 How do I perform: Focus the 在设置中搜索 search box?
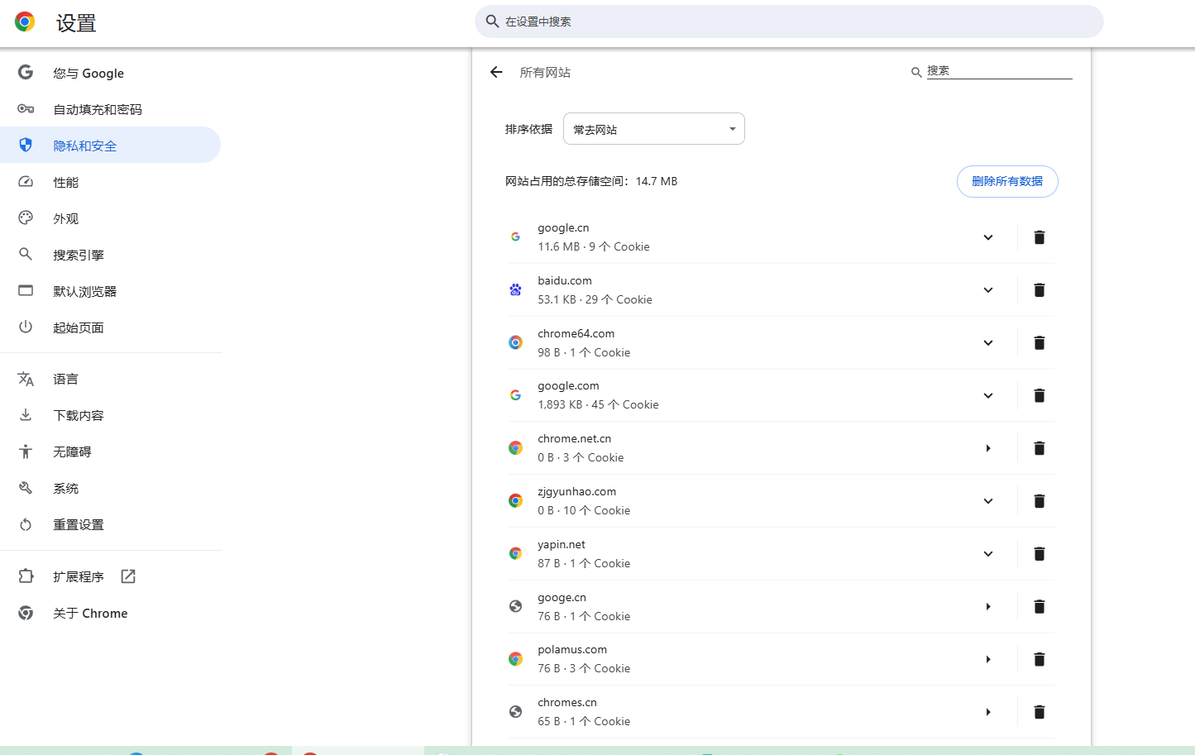789,22
